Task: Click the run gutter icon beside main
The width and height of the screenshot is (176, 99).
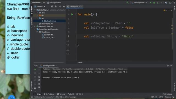Action: point(72,15)
